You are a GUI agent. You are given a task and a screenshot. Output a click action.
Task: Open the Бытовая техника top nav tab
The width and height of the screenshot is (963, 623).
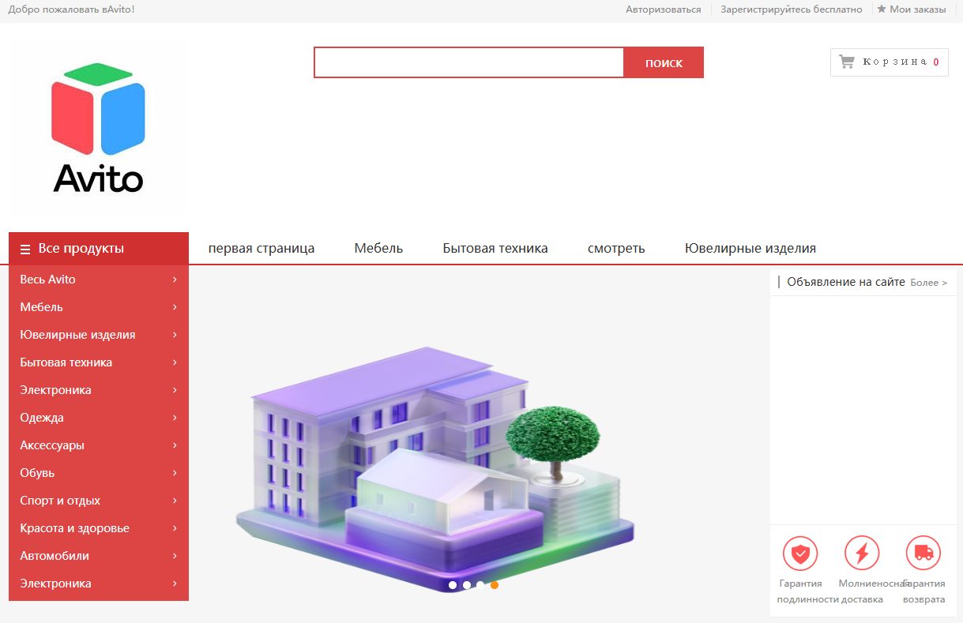click(x=495, y=248)
